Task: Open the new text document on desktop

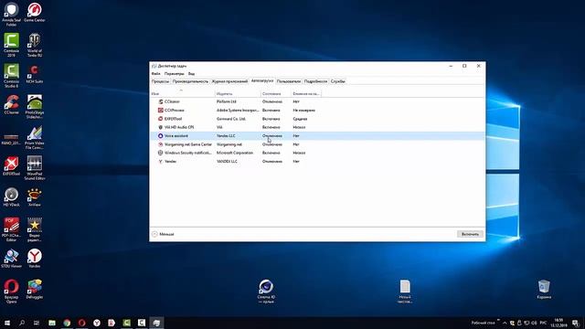Action: [x=405, y=292]
